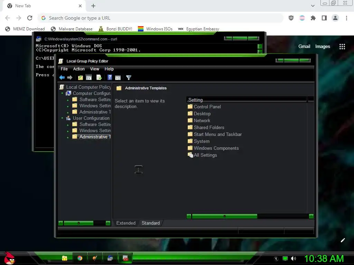The width and height of the screenshot is (354, 265).
Task: Open Chrome side panel icon
Action: [x=324, y=18]
